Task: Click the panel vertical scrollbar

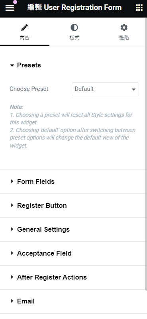Action: click(x=146, y=154)
